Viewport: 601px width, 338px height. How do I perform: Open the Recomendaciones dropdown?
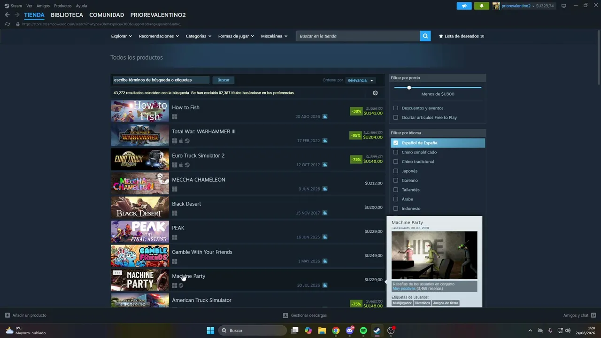click(x=159, y=36)
